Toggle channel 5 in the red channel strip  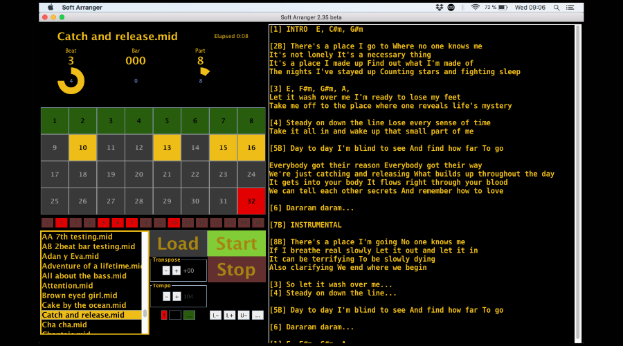tap(103, 223)
